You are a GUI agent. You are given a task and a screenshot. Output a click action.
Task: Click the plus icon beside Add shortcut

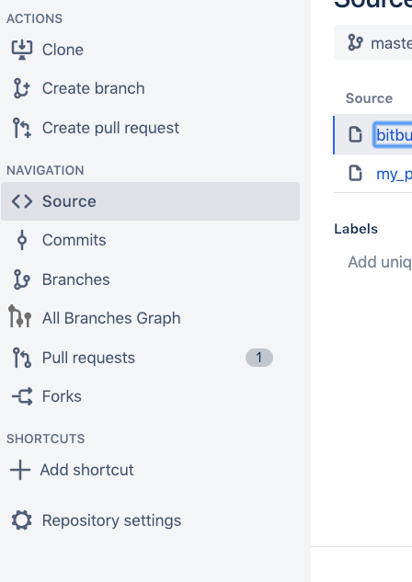point(20,470)
